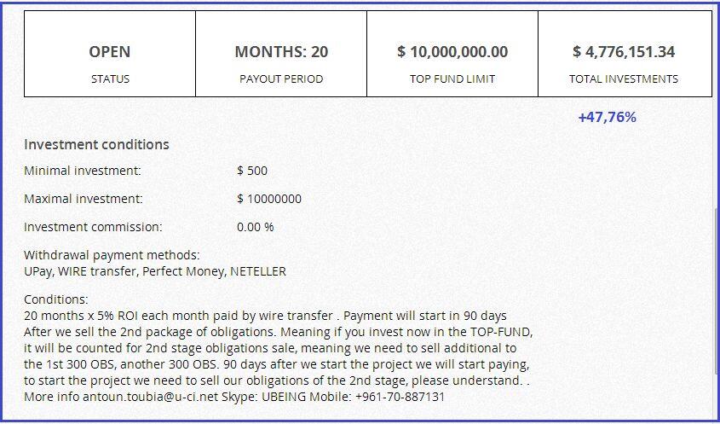Click the Investment commission label
720x424 pixels.
pos(93,227)
